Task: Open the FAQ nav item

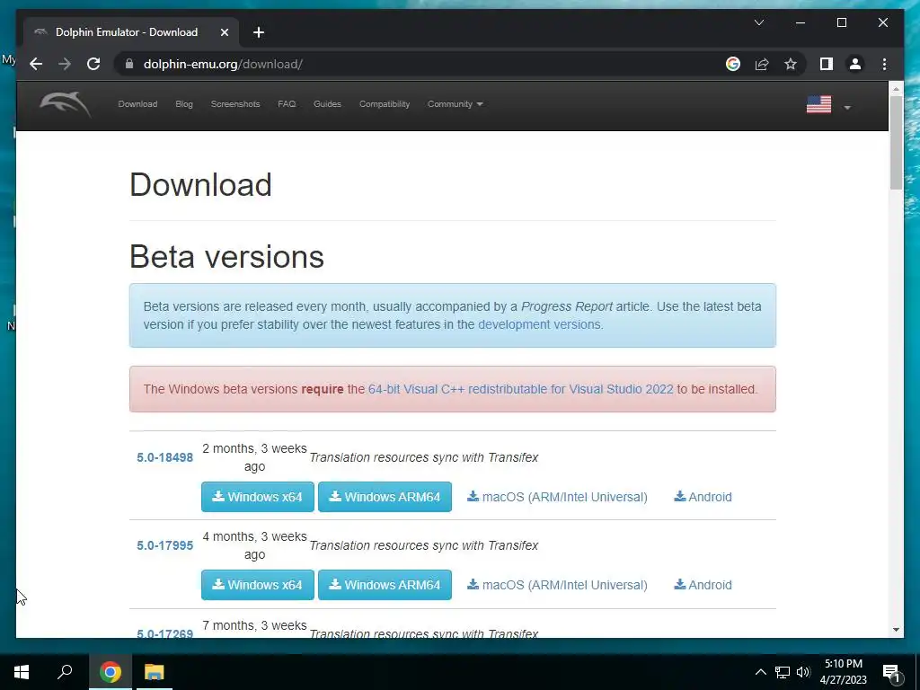Action: click(x=287, y=104)
